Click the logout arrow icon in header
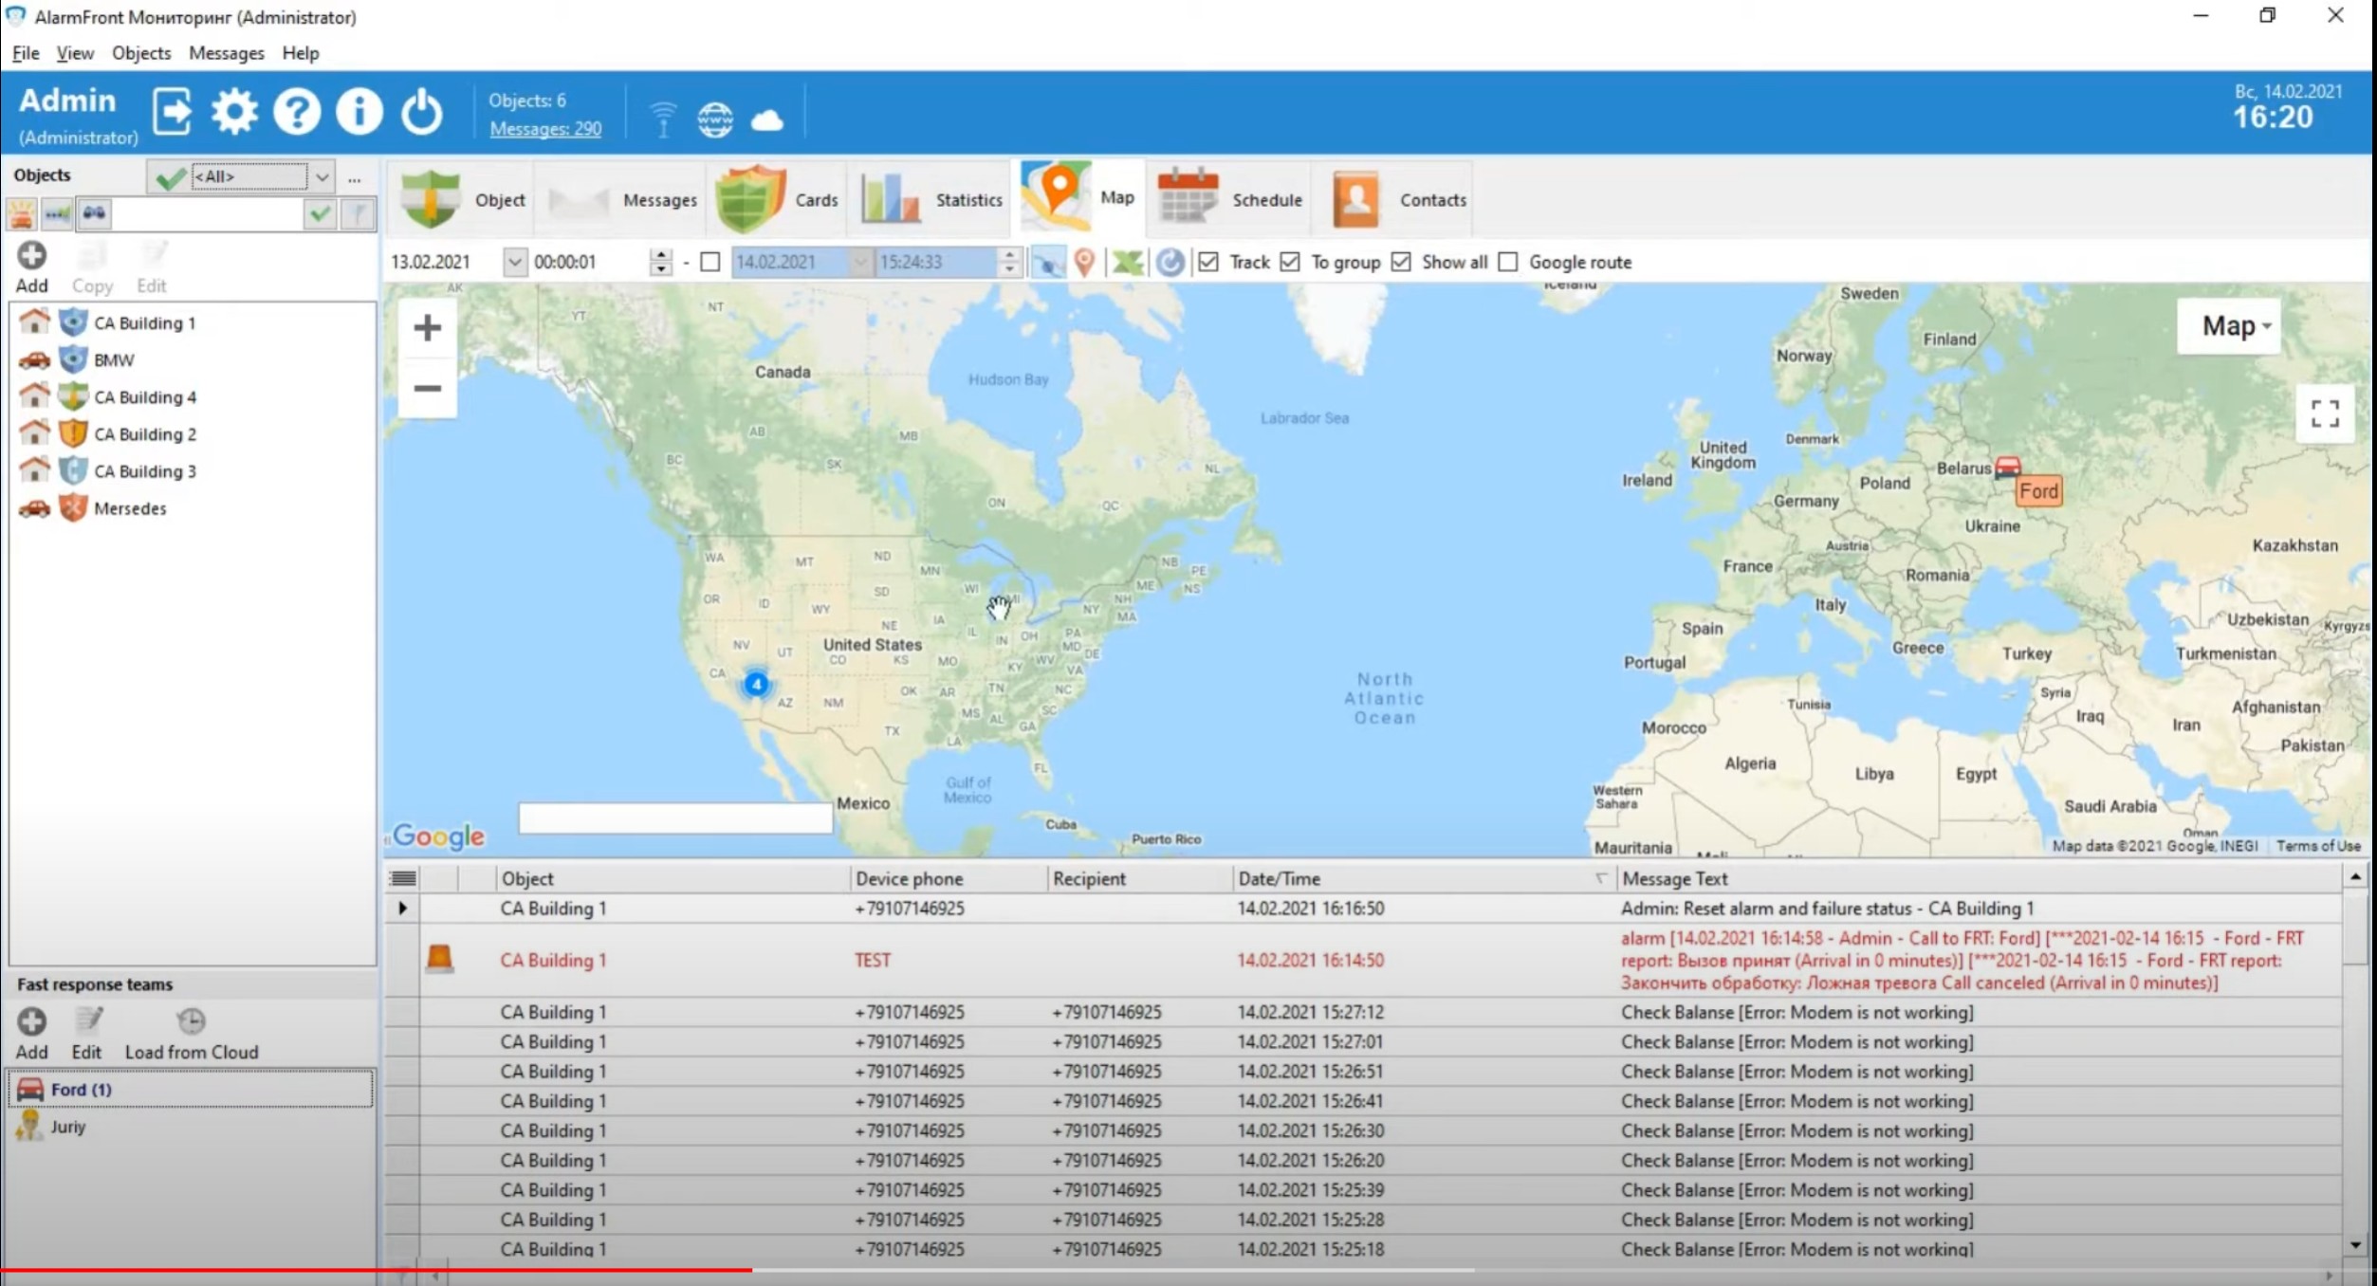Viewport: 2377px width, 1286px height. pyautogui.click(x=172, y=112)
